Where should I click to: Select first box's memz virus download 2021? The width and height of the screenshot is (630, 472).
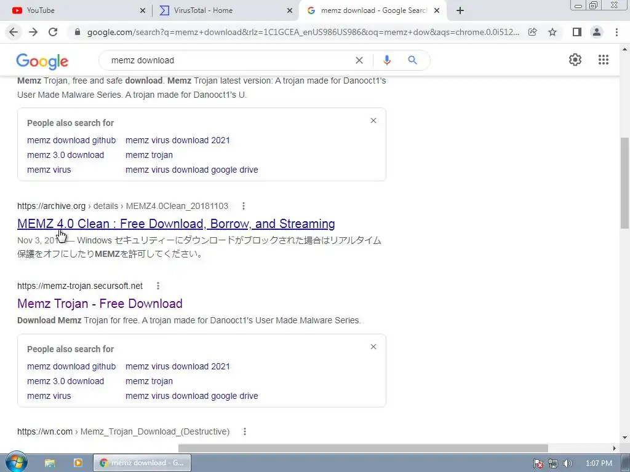tap(178, 140)
